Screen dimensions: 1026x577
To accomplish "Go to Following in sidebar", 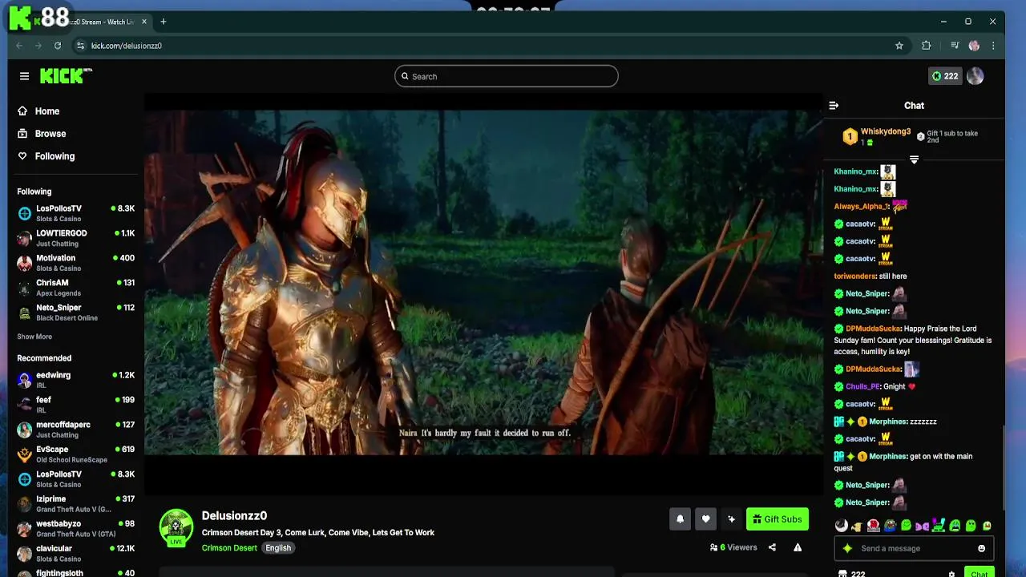I will [x=46, y=156].
